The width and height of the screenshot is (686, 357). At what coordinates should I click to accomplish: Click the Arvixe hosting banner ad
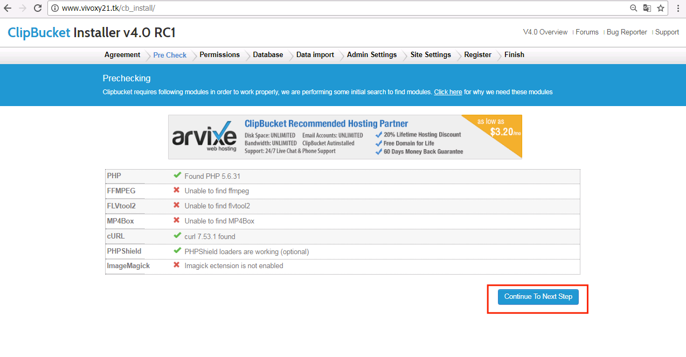tap(345, 137)
